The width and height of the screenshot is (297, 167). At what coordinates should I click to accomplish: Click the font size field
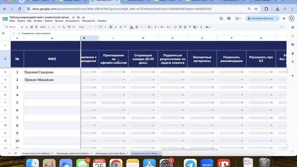100,27
